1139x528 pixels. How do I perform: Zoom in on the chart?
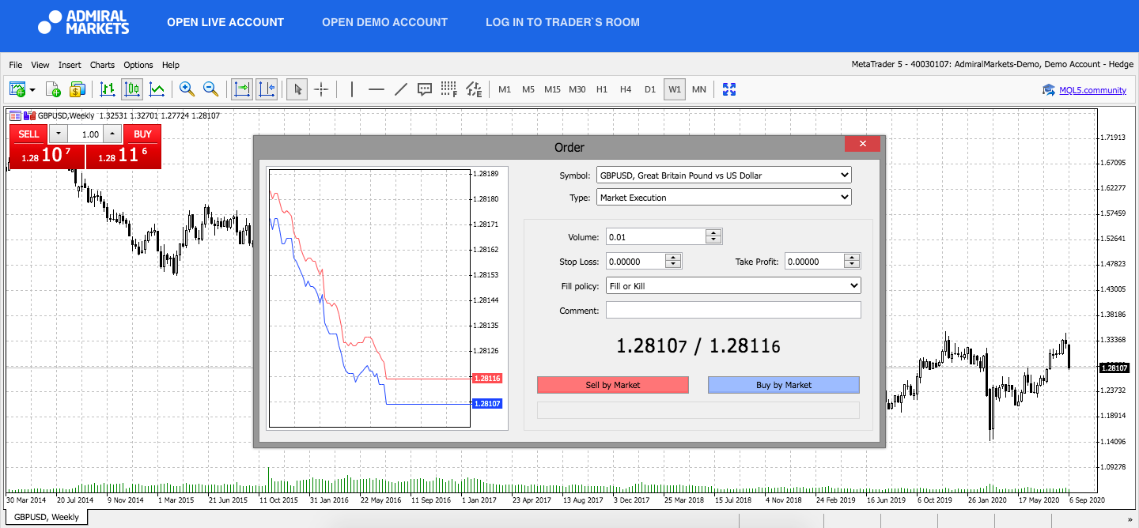point(187,89)
